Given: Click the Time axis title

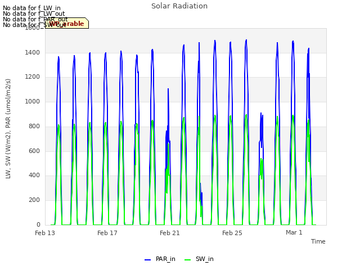Looking at the screenshot, I should (x=318, y=241).
